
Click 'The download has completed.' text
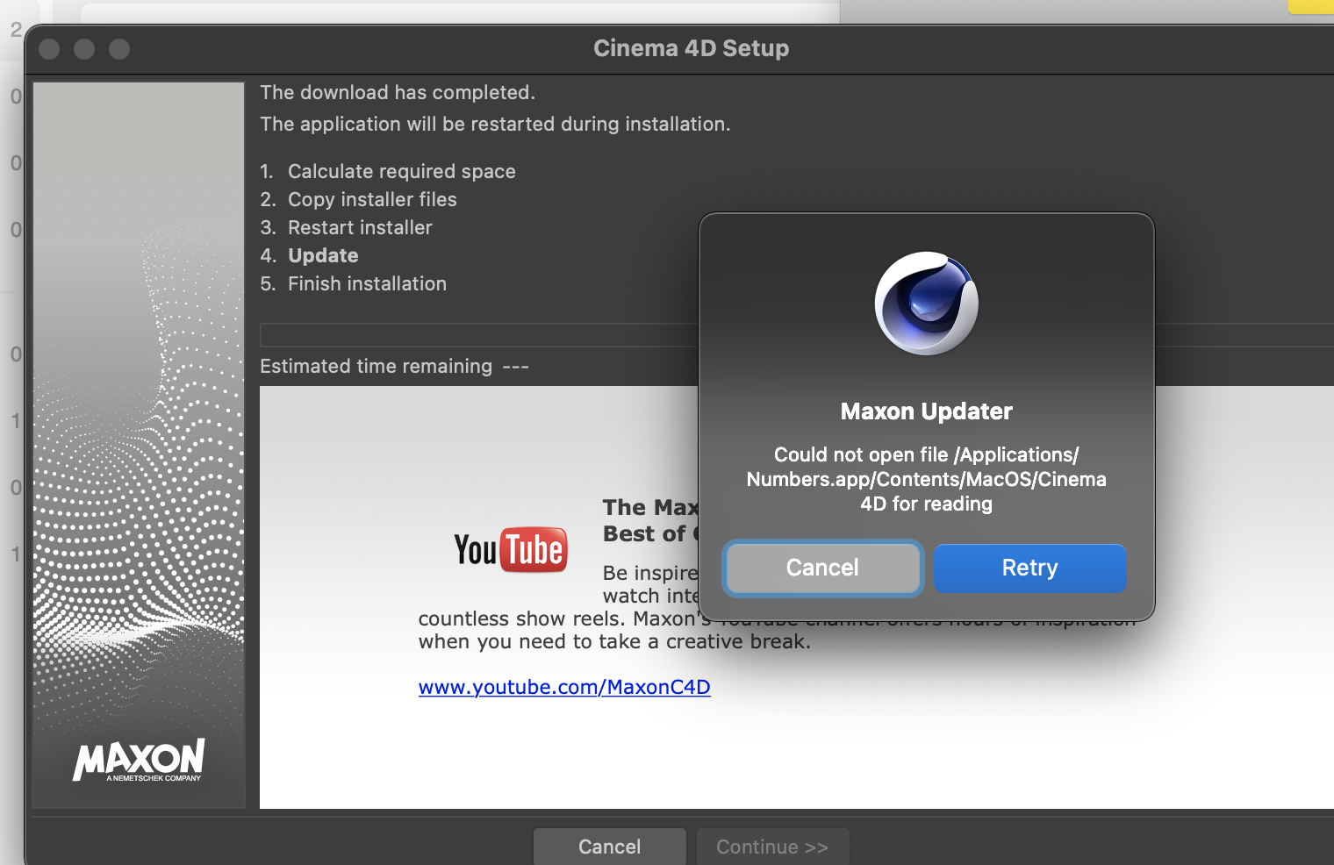coord(398,92)
